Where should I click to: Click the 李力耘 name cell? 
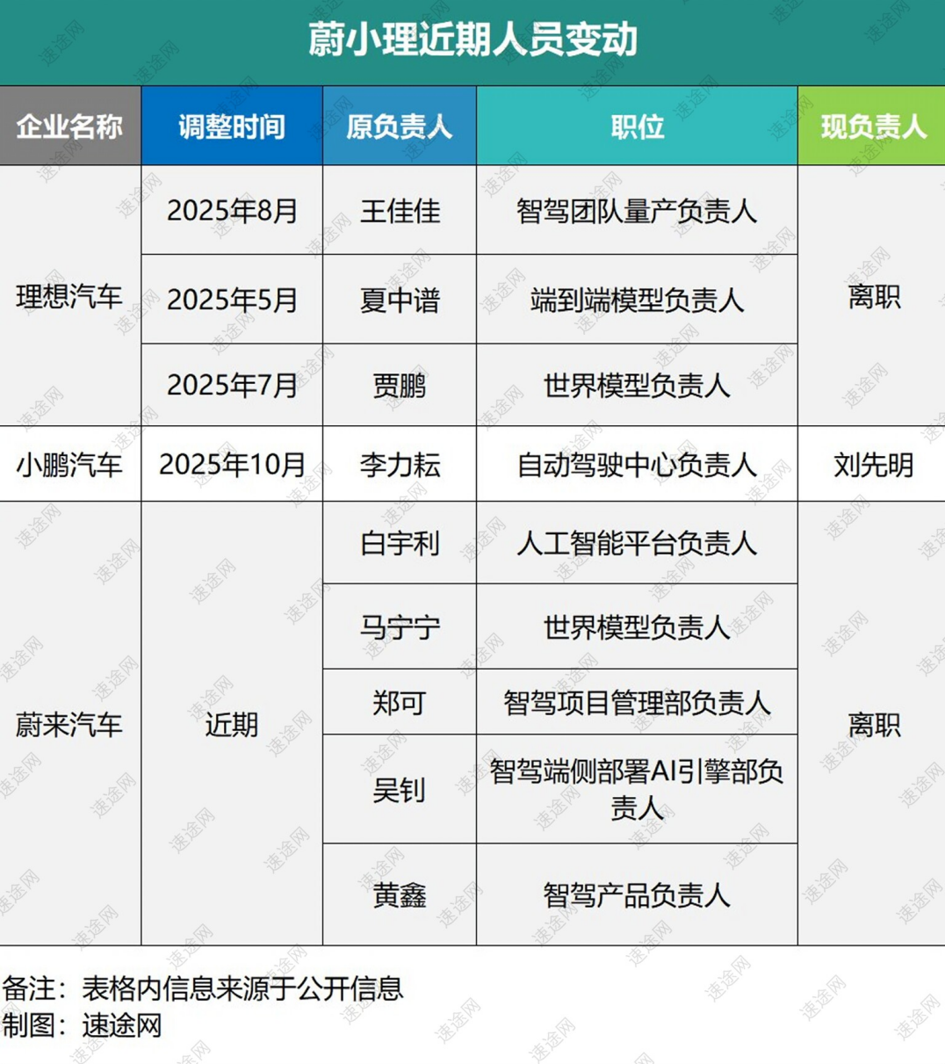pos(400,464)
